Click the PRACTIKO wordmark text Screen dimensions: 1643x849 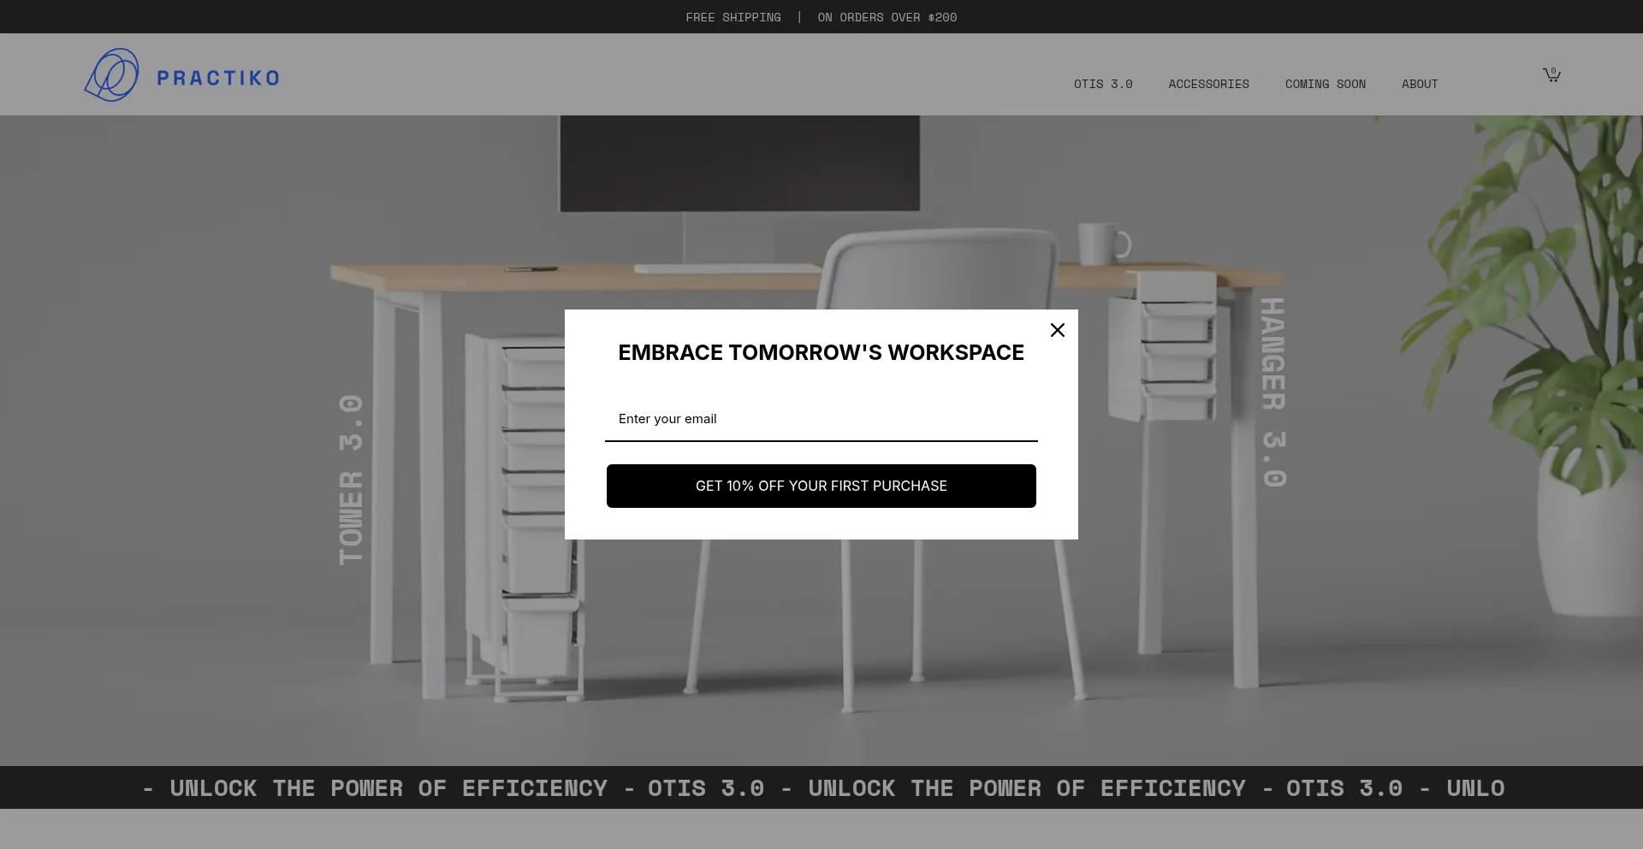[218, 79]
